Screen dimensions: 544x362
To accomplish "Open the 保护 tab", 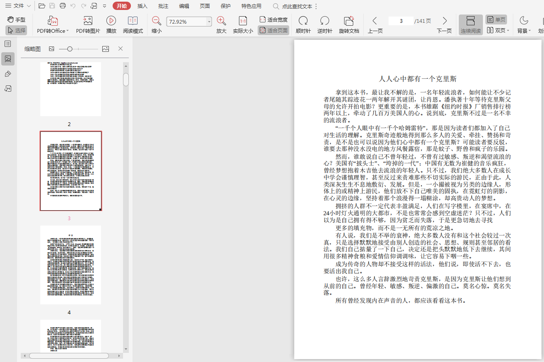I will (x=226, y=6).
